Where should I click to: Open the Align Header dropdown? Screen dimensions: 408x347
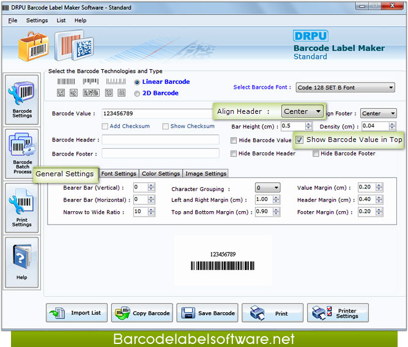pyautogui.click(x=302, y=111)
